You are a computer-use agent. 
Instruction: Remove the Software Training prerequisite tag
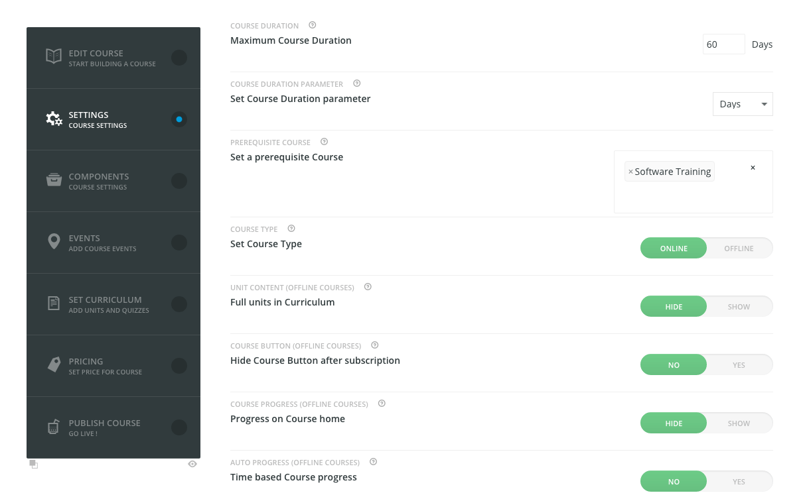point(630,172)
